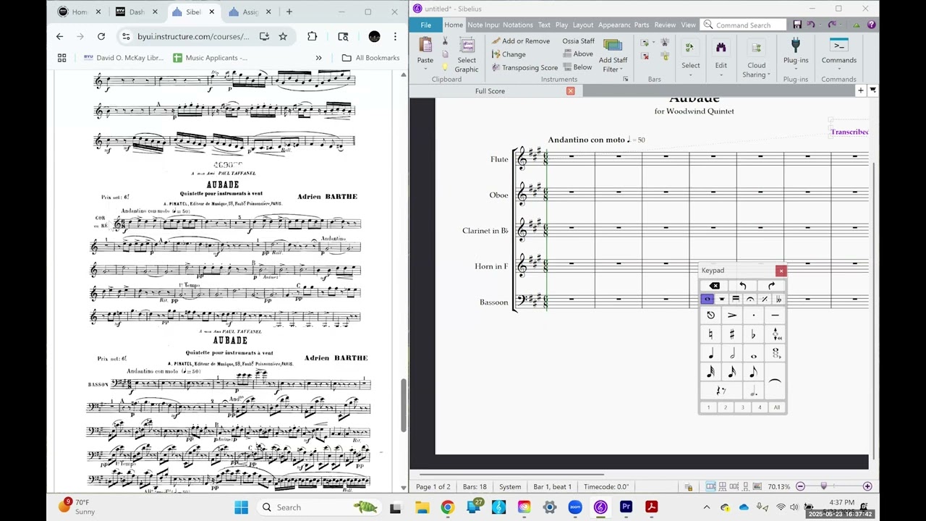This screenshot has width=926, height=521.
Task: Expand Chrome bookmarks overflow chevron
Action: click(318, 58)
